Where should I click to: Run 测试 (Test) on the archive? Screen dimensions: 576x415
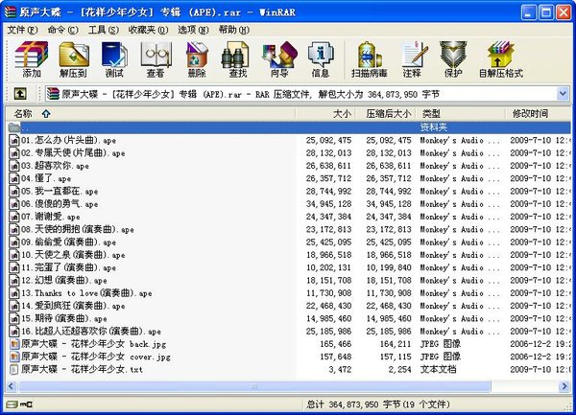[114, 60]
